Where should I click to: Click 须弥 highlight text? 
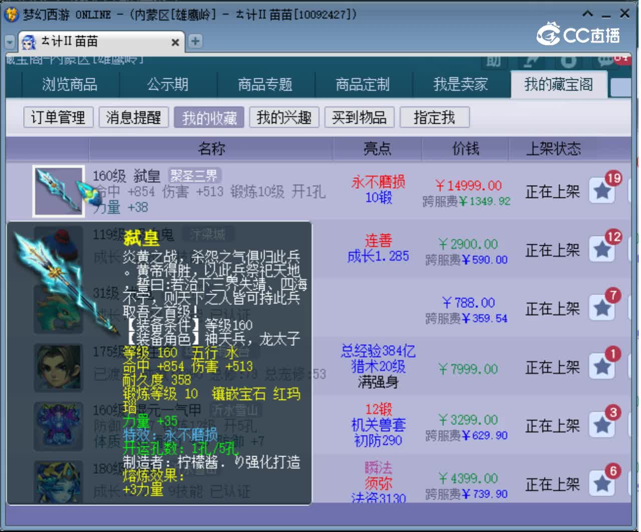378,484
